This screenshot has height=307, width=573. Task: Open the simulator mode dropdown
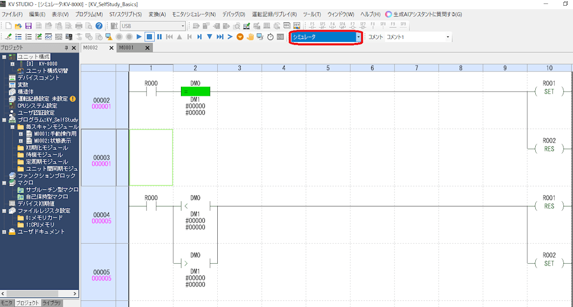point(359,37)
